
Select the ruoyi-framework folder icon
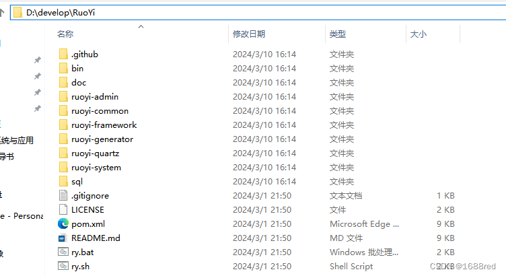pos(63,125)
